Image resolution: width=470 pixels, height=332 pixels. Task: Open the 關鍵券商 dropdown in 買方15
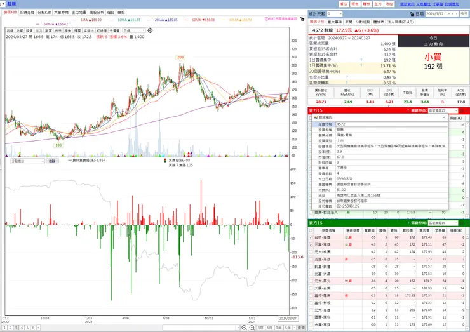456,110
